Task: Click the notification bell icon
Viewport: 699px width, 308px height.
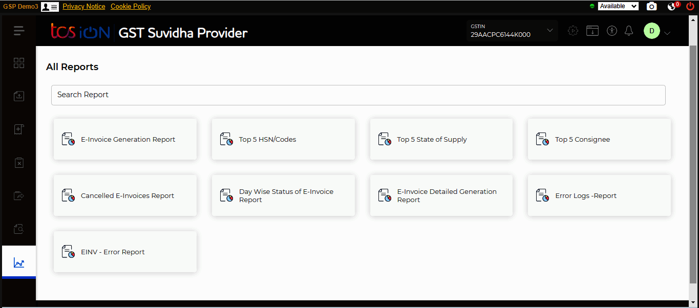Action: point(629,31)
